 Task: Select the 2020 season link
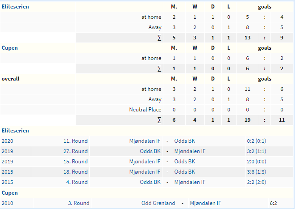(x=7, y=141)
